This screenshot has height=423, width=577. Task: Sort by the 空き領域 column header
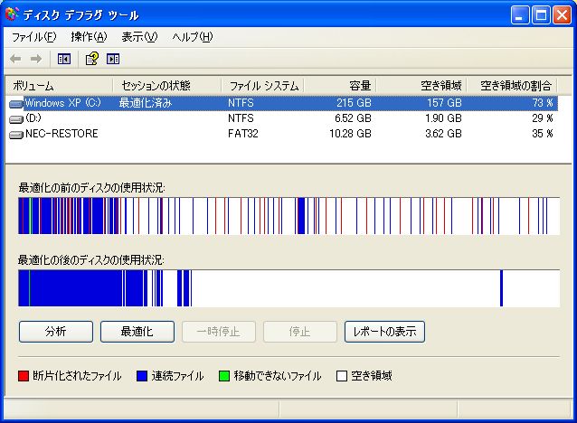point(421,86)
